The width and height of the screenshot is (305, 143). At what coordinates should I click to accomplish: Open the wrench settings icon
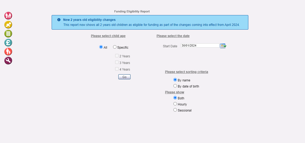click(8, 61)
